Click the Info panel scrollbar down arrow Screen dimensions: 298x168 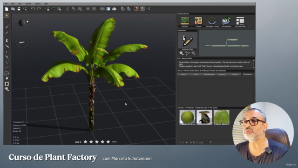pyautogui.click(x=253, y=68)
